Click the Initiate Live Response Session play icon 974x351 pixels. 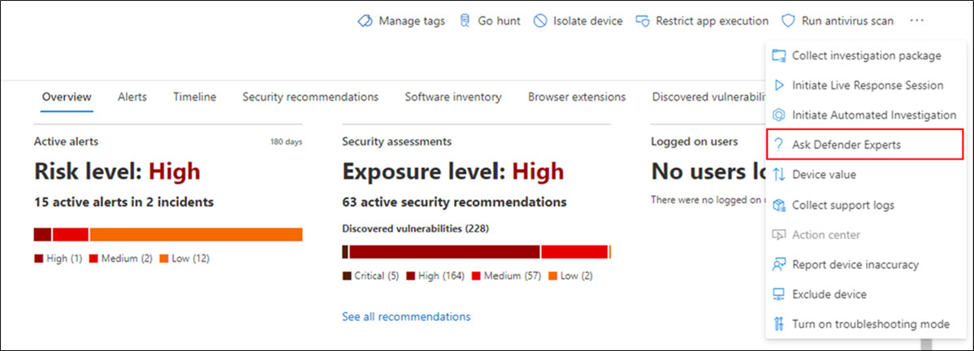coord(778,85)
